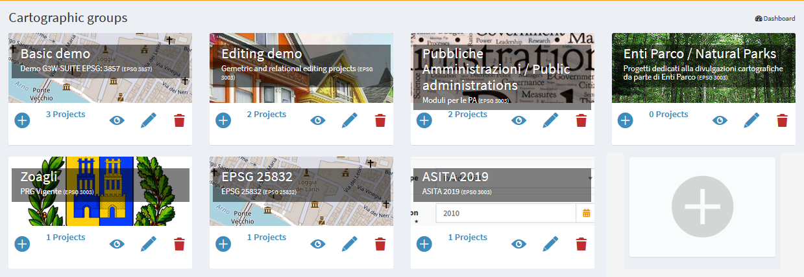The width and height of the screenshot is (804, 277).
Task: Edit the Basic demo group
Action: [x=149, y=120]
